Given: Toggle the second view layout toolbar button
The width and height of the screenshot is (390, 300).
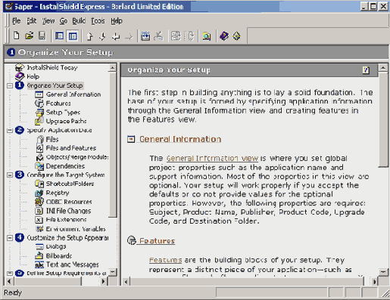Looking at the screenshot, I should point(73,36).
